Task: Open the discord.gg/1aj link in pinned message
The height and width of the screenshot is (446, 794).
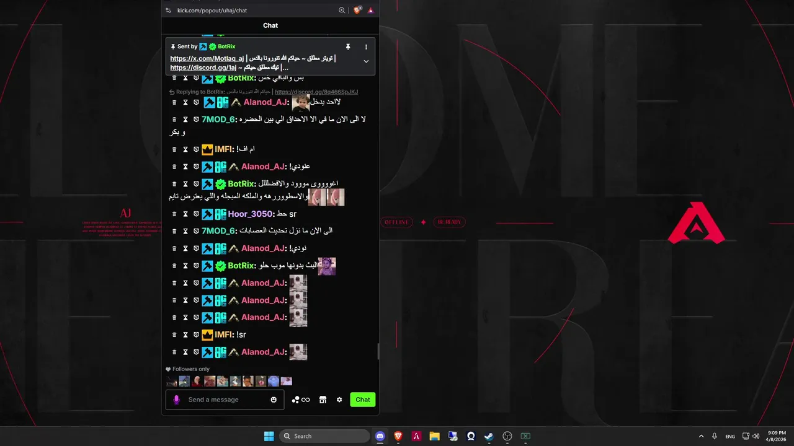Action: pyautogui.click(x=203, y=68)
